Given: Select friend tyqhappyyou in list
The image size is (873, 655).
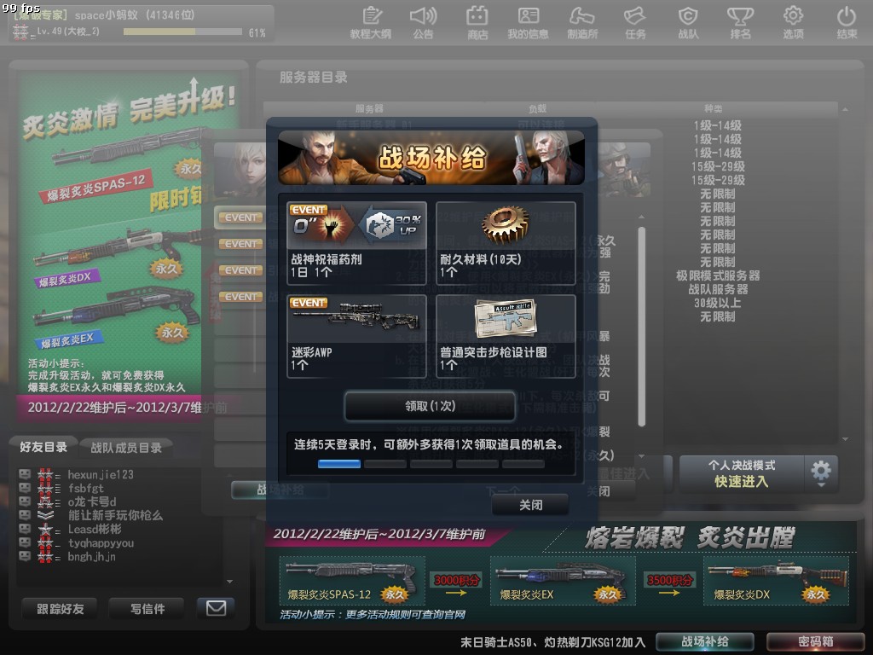Looking at the screenshot, I should 101,543.
